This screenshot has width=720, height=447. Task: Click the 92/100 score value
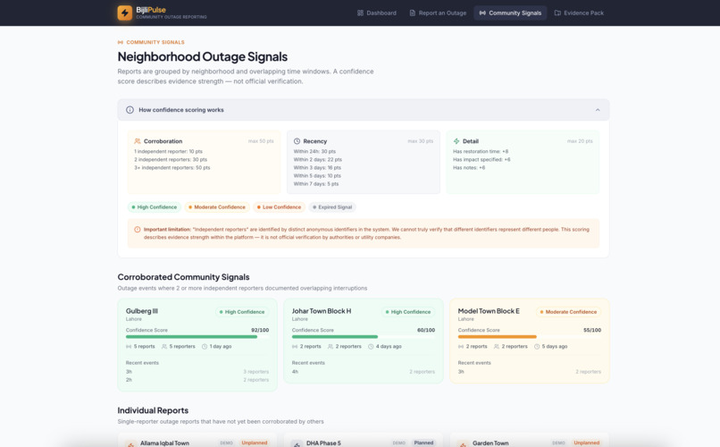point(260,330)
